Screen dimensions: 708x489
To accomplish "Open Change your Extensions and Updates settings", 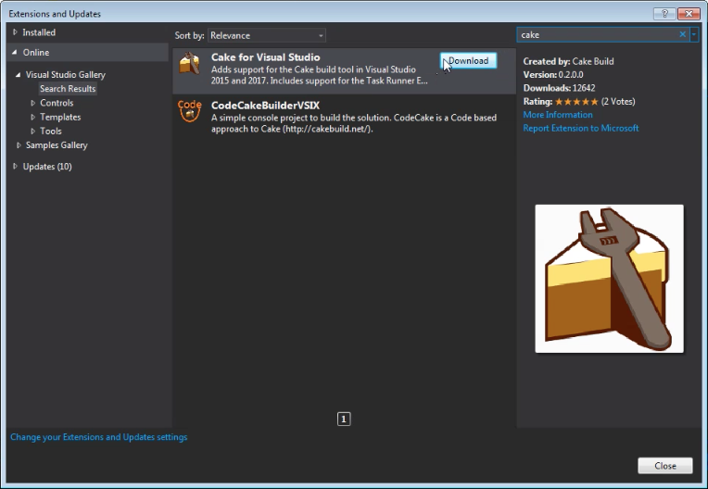I will (98, 437).
